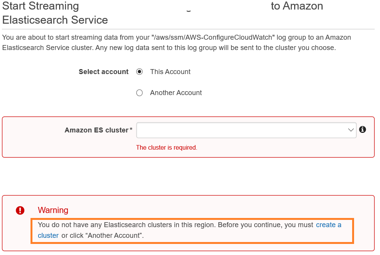
Task: Select the This Account radio button
Action: click(x=140, y=72)
